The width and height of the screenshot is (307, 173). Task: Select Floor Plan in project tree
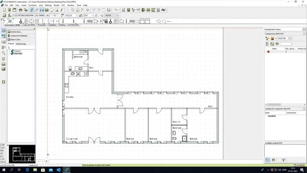coord(18,53)
